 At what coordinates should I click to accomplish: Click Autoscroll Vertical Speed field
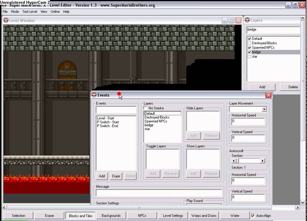tap(248, 197)
